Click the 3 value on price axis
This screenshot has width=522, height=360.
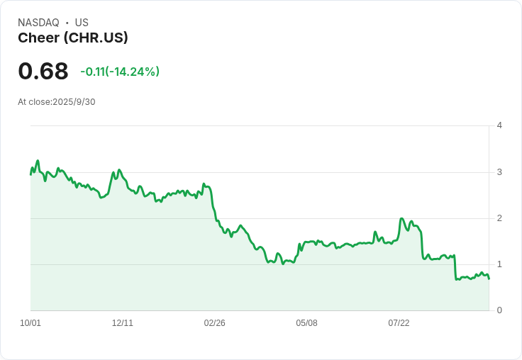pyautogui.click(x=499, y=172)
